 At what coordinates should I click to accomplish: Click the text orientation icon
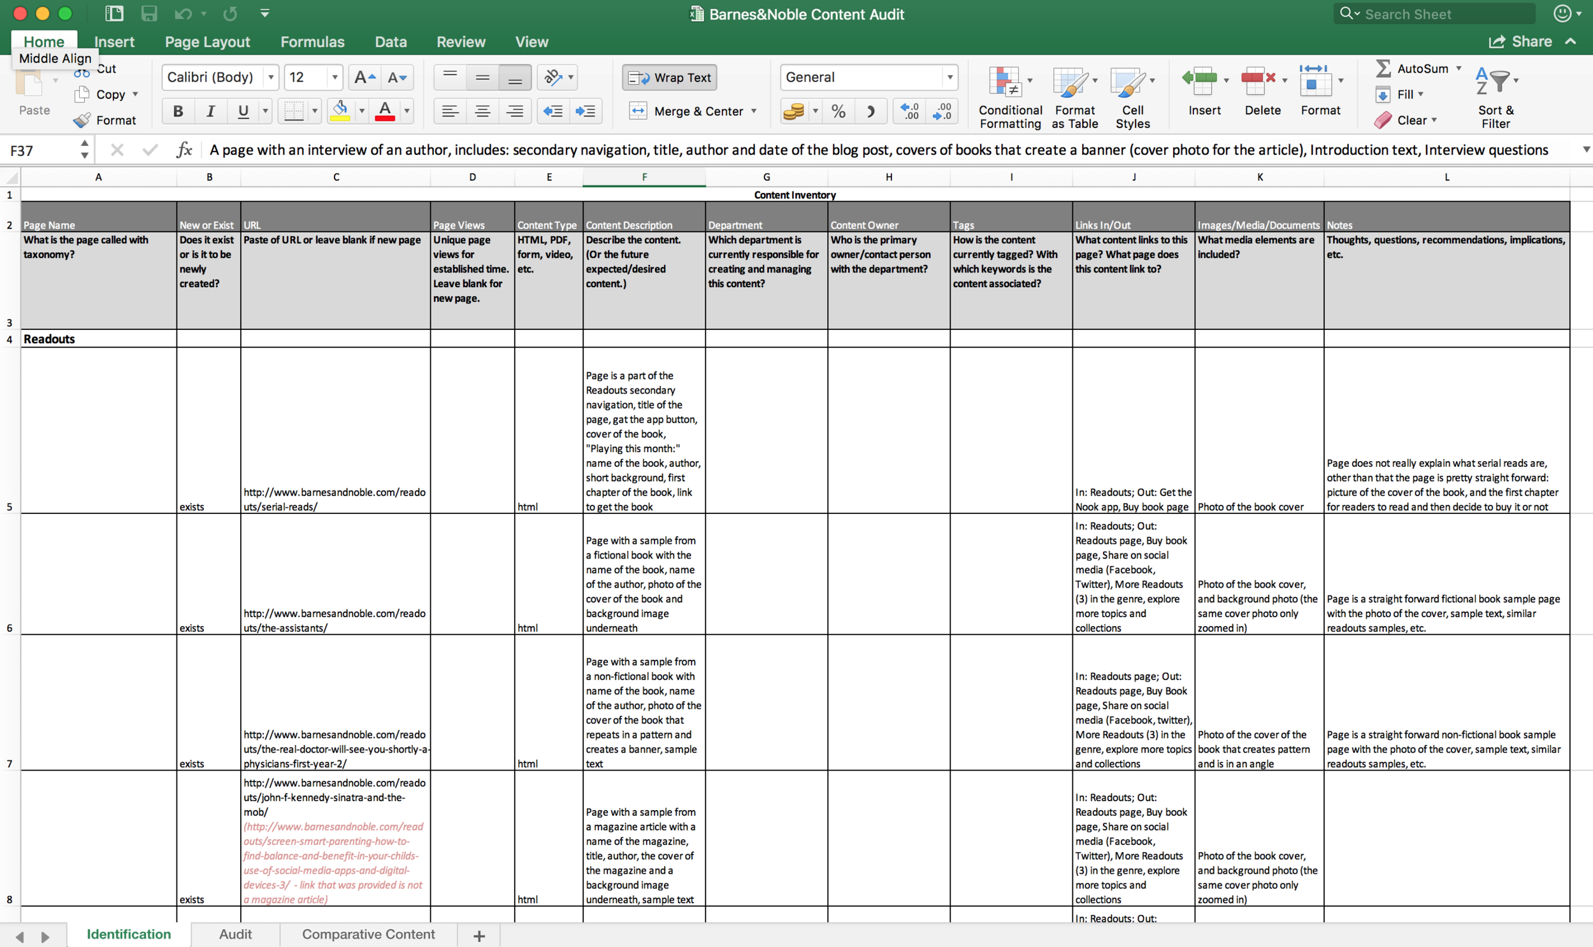coord(553,77)
